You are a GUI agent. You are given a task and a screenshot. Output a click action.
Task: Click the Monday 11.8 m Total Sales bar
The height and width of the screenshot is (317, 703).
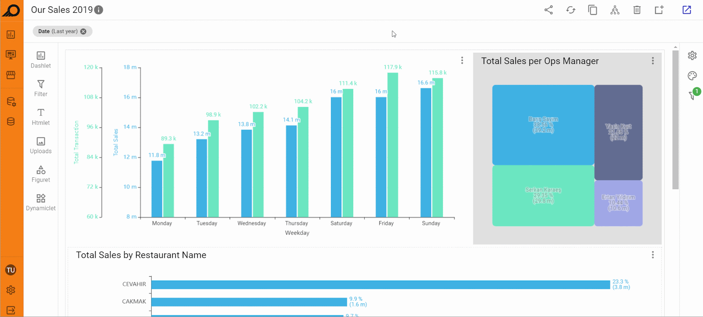coord(157,189)
